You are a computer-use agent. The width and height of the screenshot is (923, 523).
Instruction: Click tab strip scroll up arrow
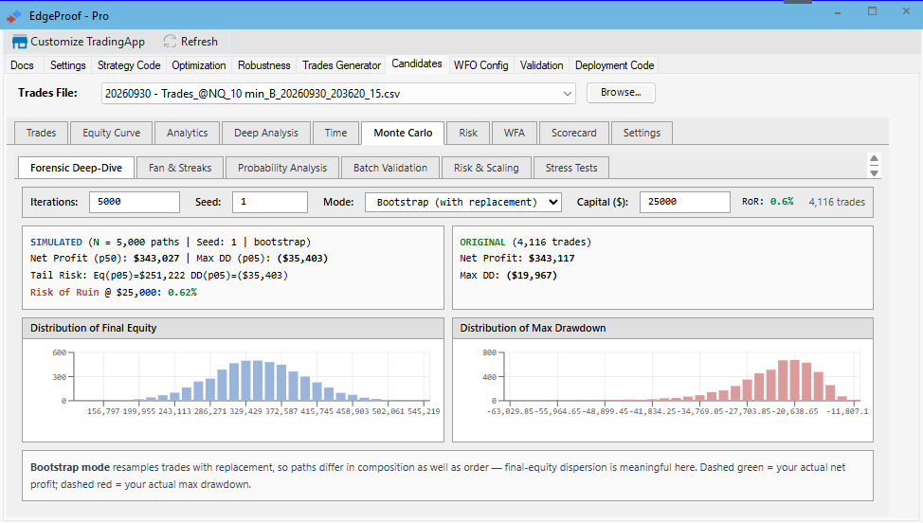tap(874, 159)
